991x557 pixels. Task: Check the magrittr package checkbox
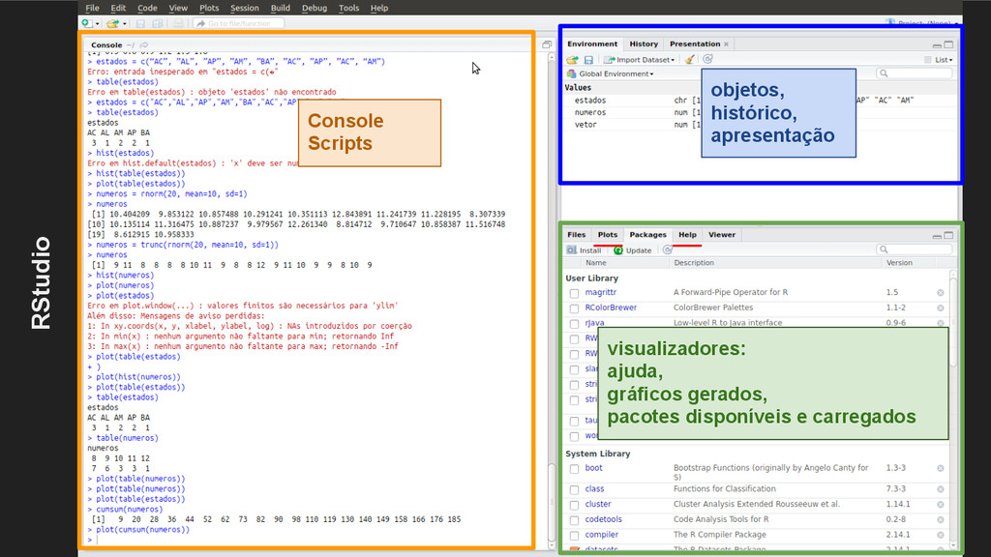[x=574, y=293]
